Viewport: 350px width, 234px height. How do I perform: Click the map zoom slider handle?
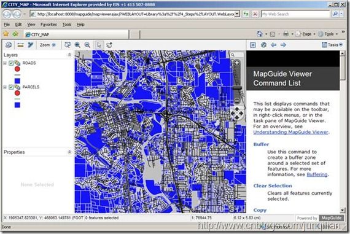tap(237, 88)
